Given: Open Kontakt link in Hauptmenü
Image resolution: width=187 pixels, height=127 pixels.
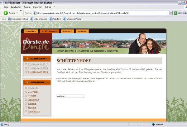Looking at the screenshot, I should click(32, 96).
